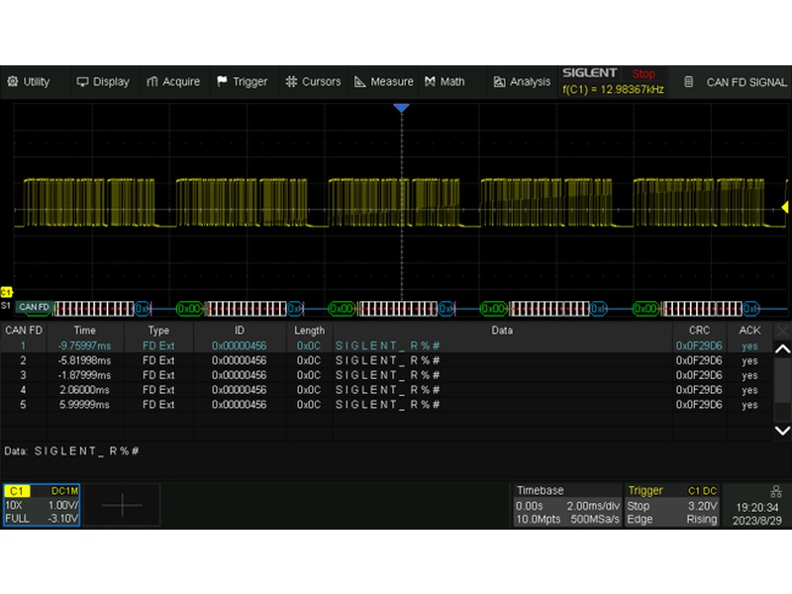792x594 pixels.
Task: Open the Timebase settings box
Action: click(x=566, y=505)
